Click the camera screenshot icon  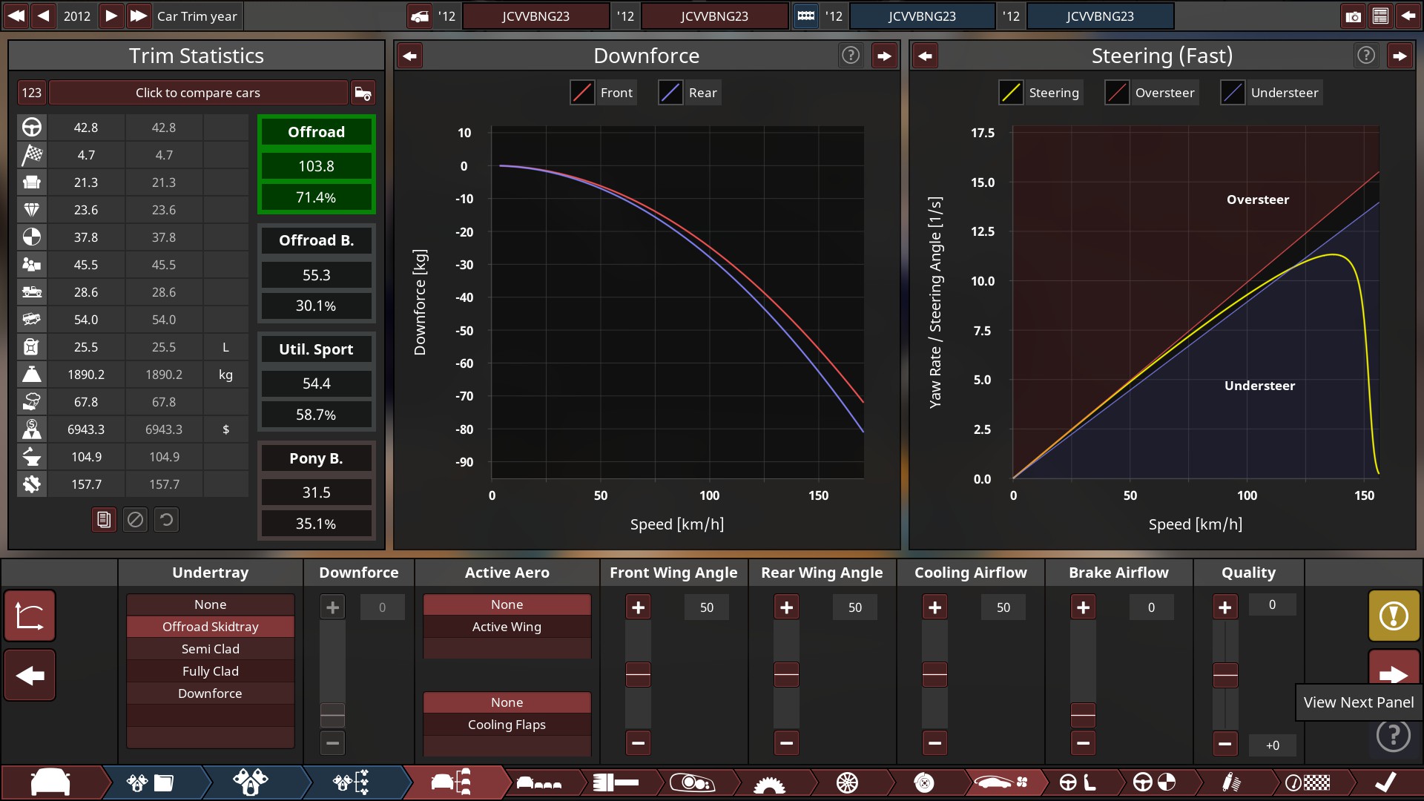[1353, 16]
